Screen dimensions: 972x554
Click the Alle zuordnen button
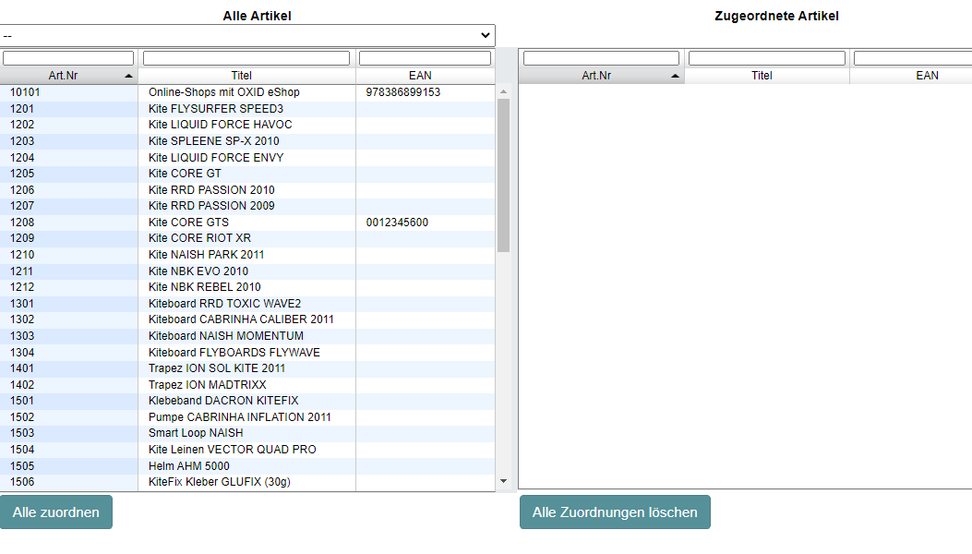coord(55,512)
